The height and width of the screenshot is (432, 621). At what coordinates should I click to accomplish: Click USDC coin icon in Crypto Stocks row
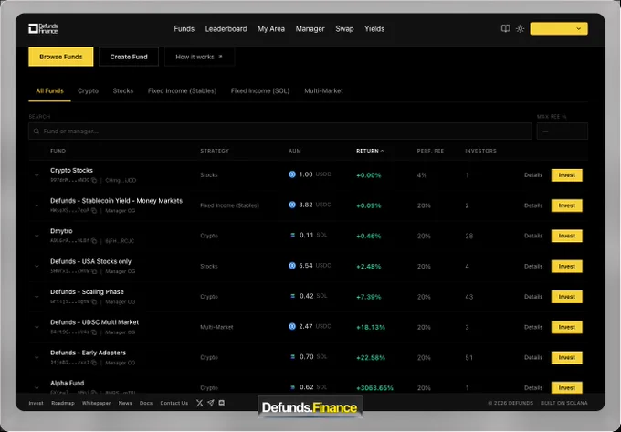click(x=292, y=174)
